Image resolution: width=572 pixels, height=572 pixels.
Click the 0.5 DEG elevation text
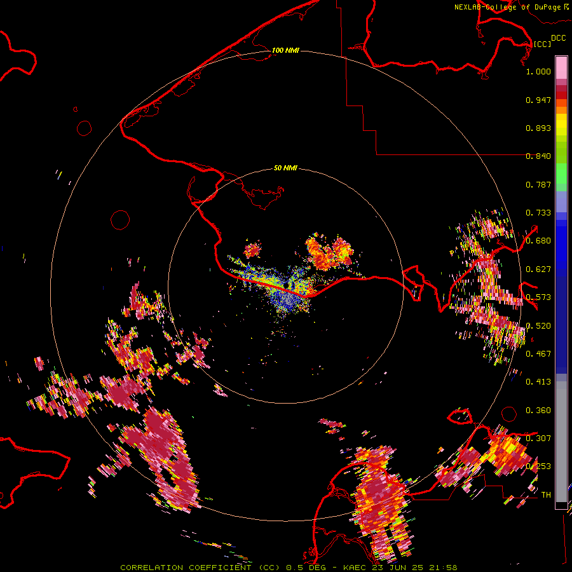coord(306,568)
